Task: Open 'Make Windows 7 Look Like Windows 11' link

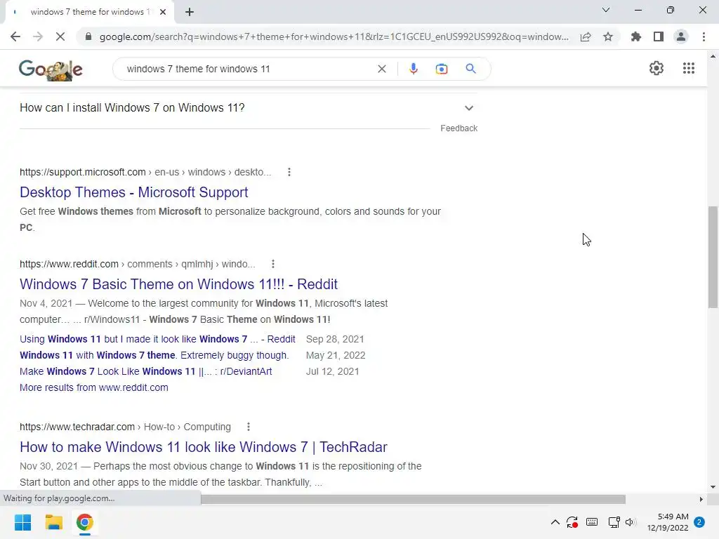Action: tap(146, 371)
